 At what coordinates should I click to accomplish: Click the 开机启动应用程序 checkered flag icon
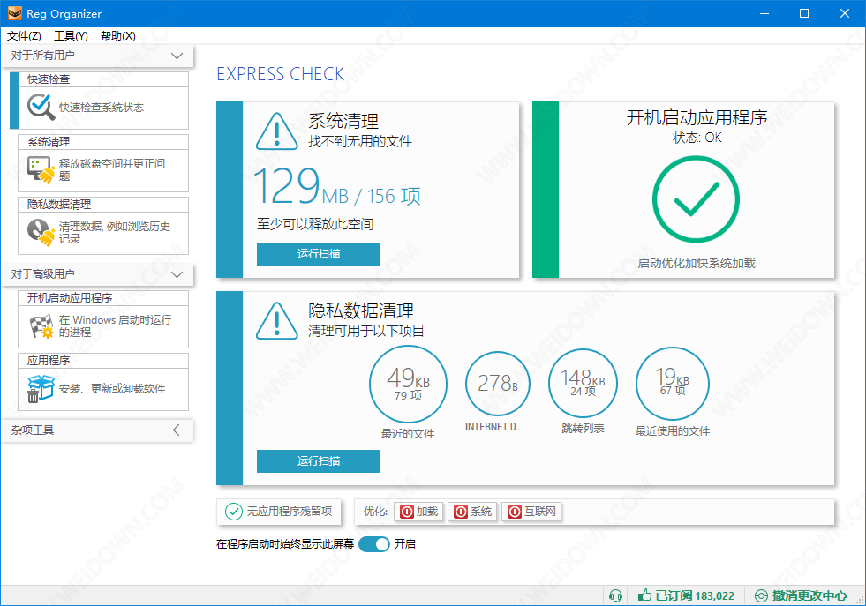41,326
